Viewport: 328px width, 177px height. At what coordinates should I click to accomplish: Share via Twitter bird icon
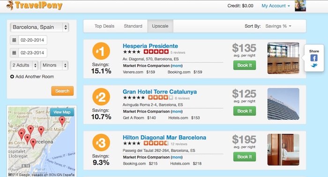(314, 66)
